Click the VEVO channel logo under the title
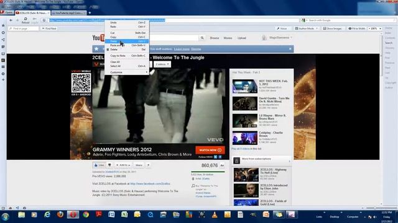 click(96, 64)
